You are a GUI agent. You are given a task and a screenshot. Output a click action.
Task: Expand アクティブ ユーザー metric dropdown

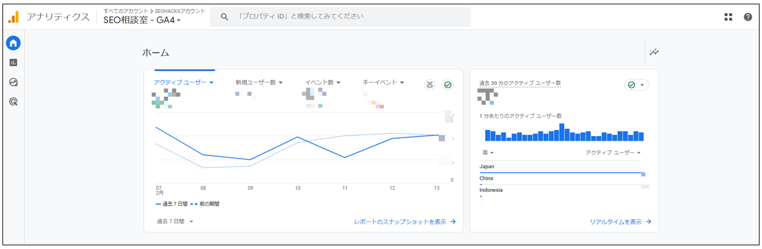[x=184, y=82]
